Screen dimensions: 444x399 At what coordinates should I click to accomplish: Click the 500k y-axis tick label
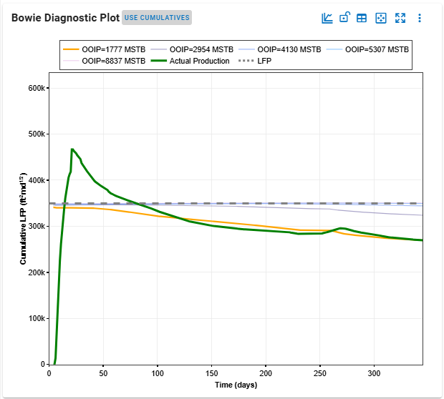point(37,134)
